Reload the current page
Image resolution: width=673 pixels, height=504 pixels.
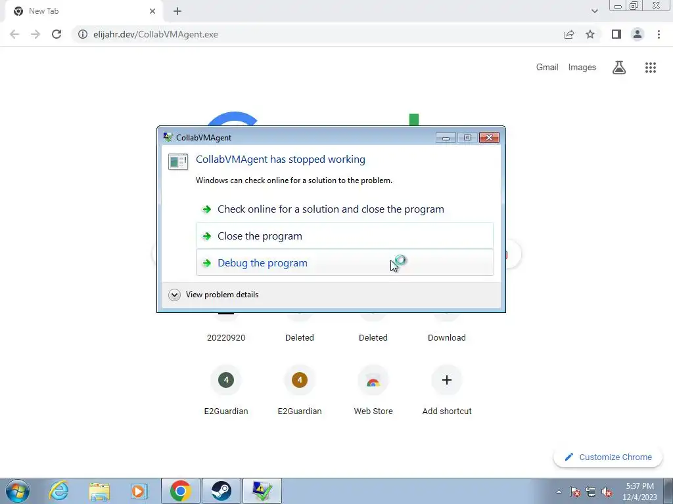point(57,34)
